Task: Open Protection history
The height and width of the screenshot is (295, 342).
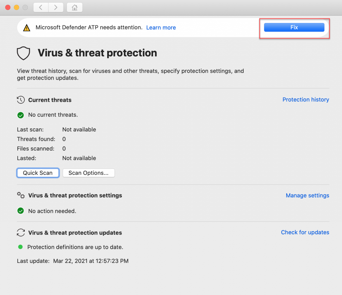Action: [306, 99]
